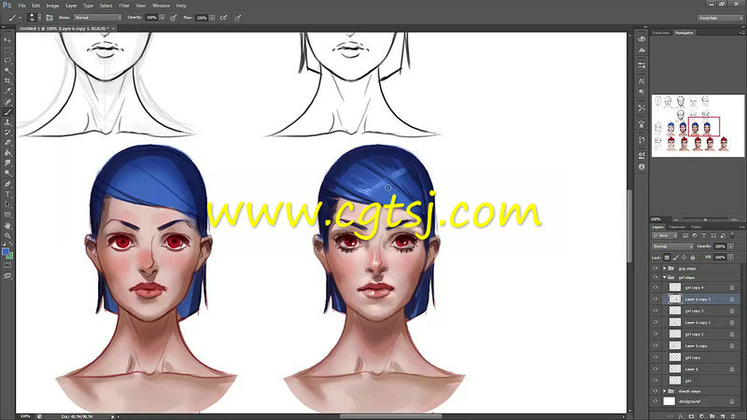Click the Navigator preview thumbnail
The height and width of the screenshot is (420, 747).
click(x=698, y=126)
